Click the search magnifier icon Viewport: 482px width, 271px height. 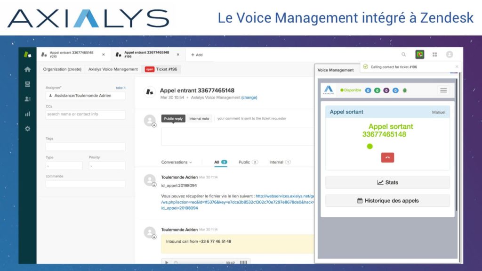point(403,55)
